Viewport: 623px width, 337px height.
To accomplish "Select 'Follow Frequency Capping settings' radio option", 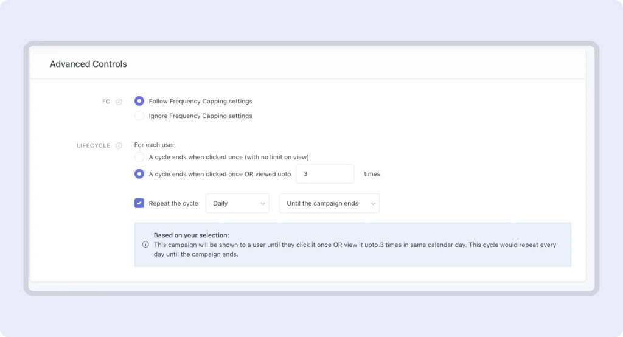I will 139,101.
